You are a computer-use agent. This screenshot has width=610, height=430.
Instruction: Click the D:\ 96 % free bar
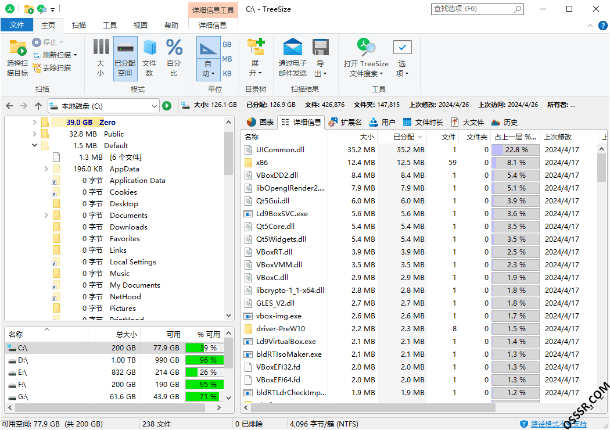204,360
